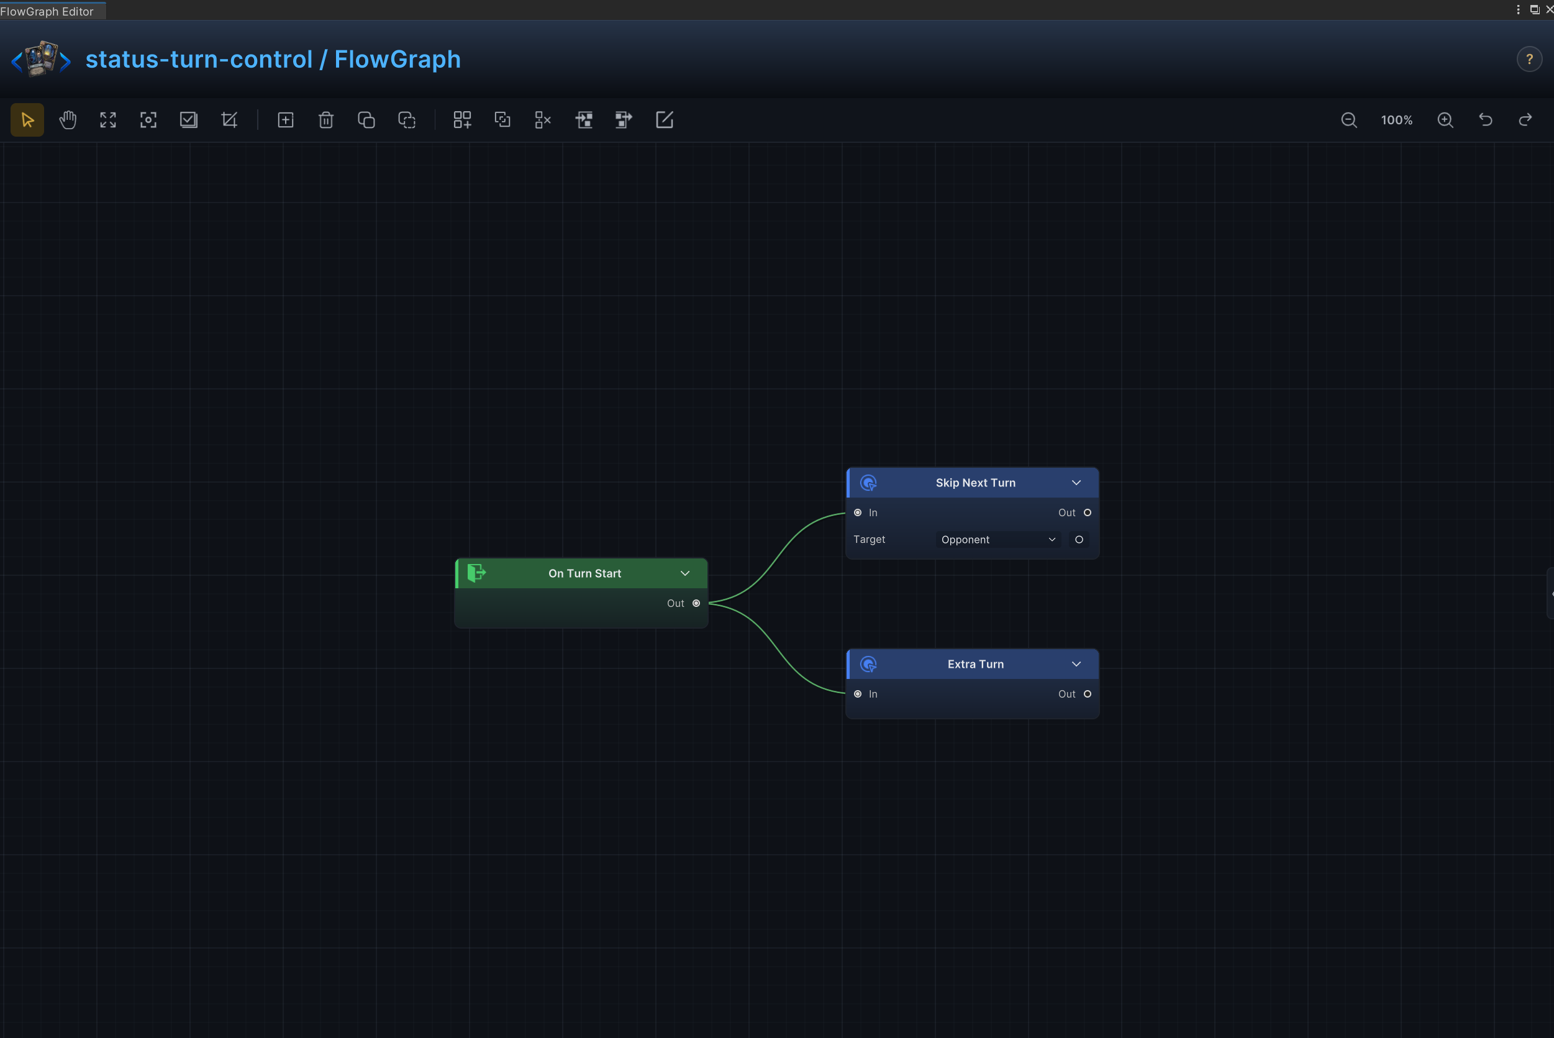Screen dimensions: 1554x1038
Task: Click the import into graph icon
Action: [x=584, y=120]
